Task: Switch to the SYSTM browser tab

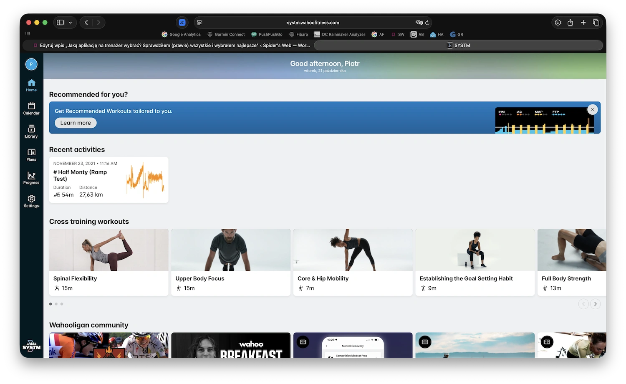Action: click(458, 45)
